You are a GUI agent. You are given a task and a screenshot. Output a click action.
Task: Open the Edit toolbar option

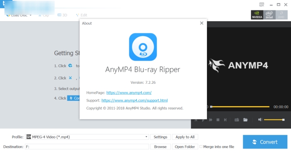81,15
